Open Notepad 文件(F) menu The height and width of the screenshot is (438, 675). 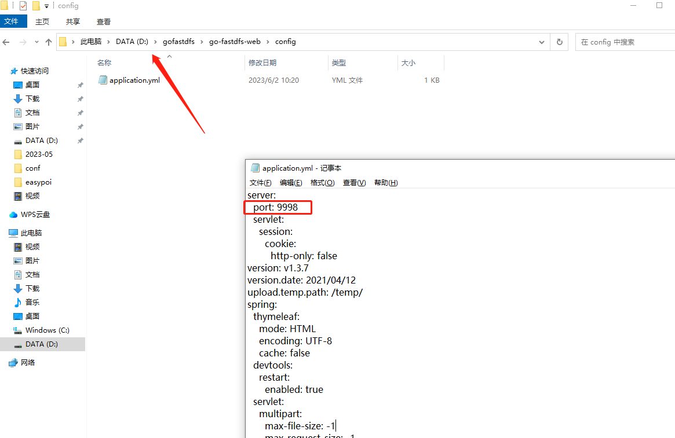pyautogui.click(x=261, y=183)
